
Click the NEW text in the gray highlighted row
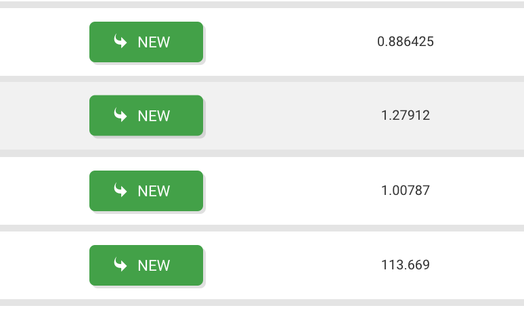point(154,116)
